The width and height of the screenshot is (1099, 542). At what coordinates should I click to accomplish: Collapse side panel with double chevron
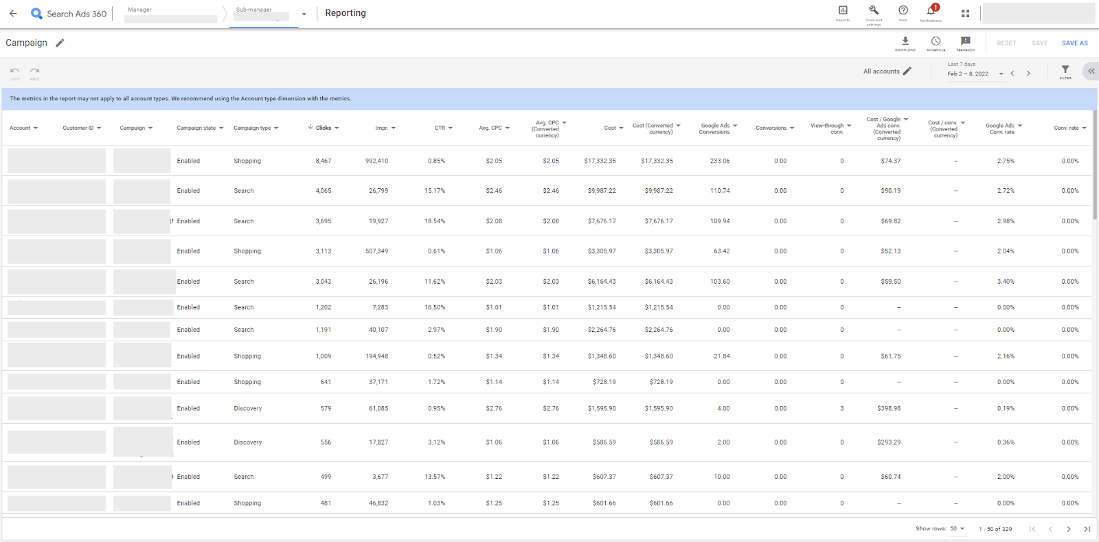point(1091,71)
